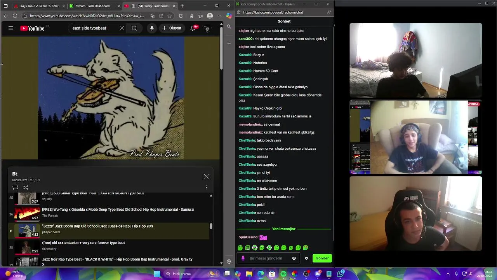Viewport: 497px width, 280px height.
Task: Insert the first green Kick emote
Action: [240, 248]
